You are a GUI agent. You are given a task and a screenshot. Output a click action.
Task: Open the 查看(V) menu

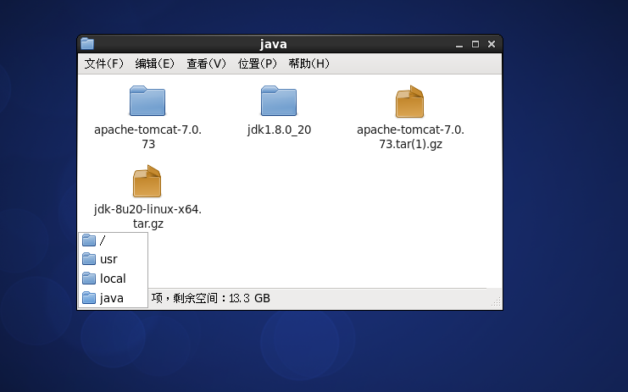pyautogui.click(x=207, y=63)
